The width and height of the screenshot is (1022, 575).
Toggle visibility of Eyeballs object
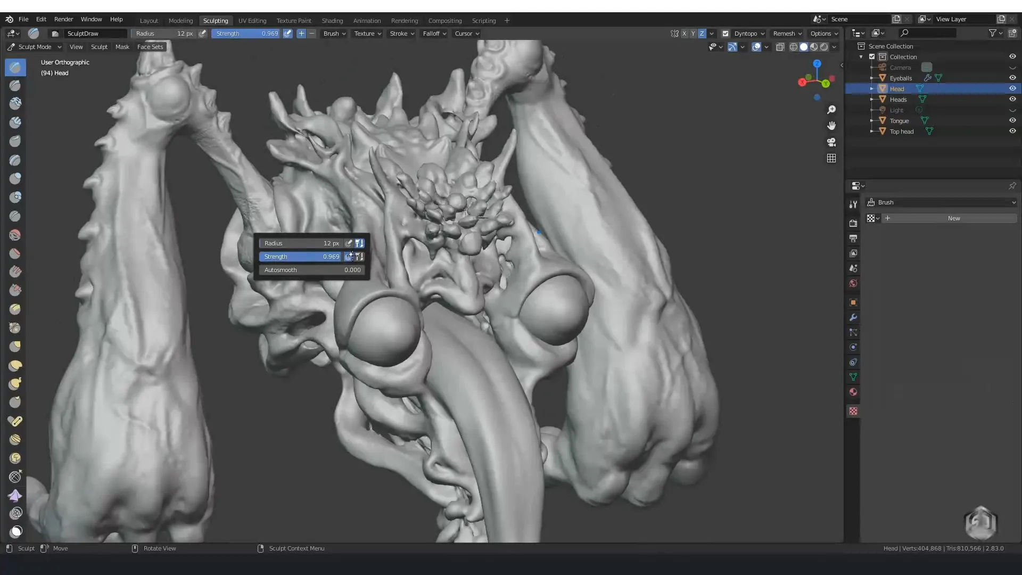(1012, 77)
